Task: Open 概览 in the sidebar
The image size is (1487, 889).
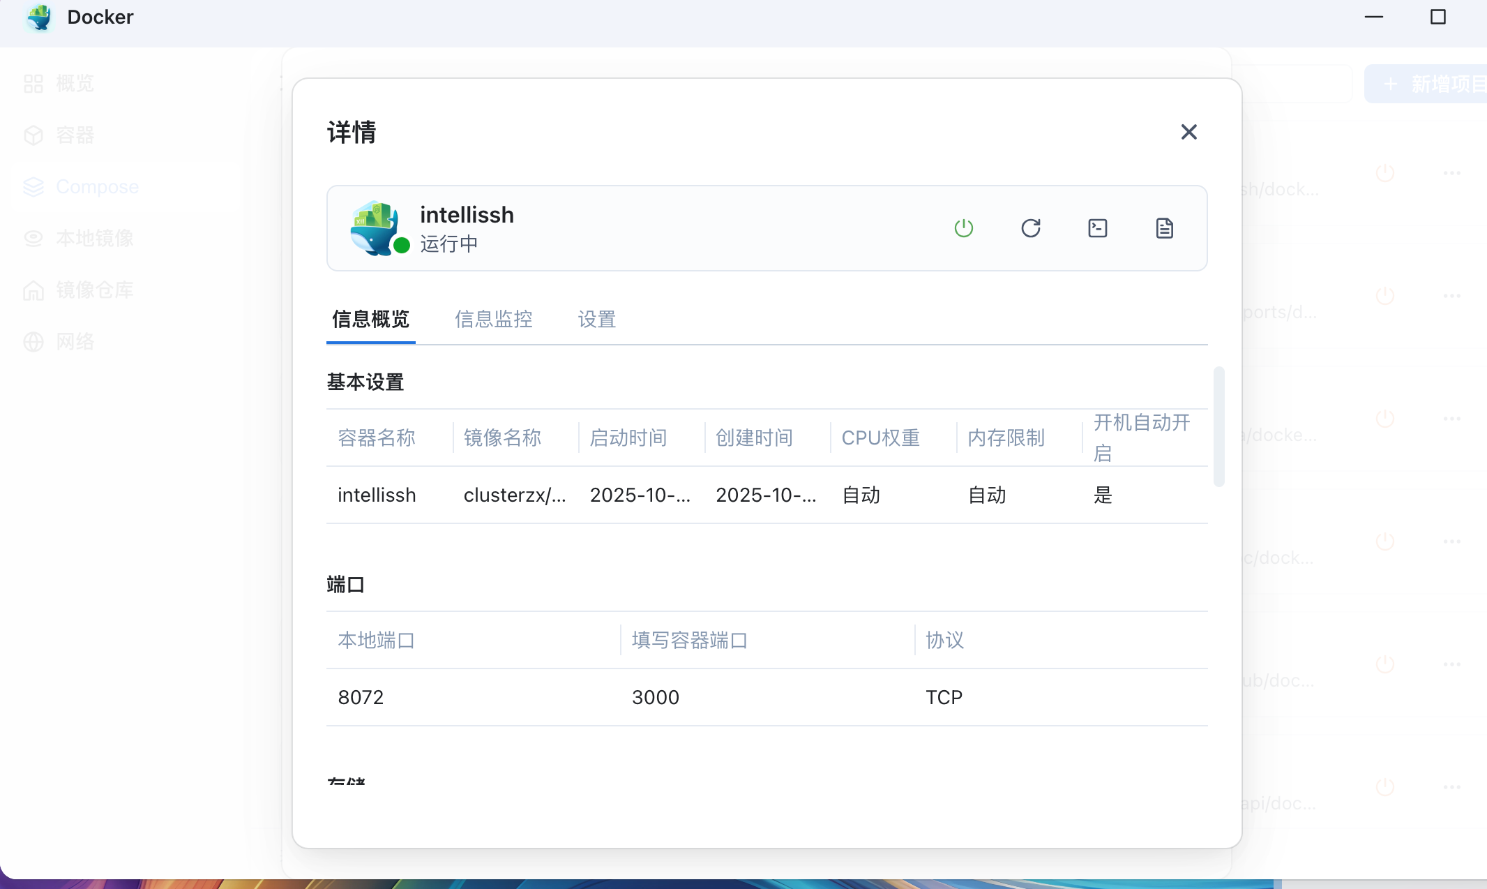Action: pos(74,84)
